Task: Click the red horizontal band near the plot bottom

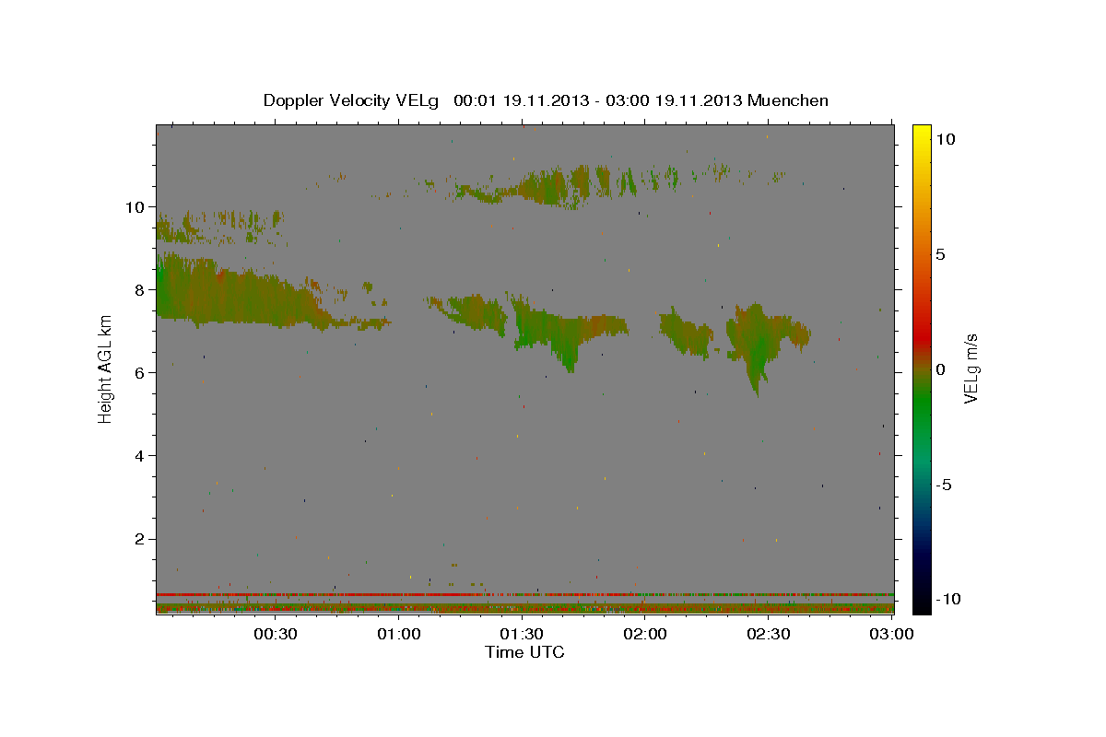Action: (x=524, y=594)
